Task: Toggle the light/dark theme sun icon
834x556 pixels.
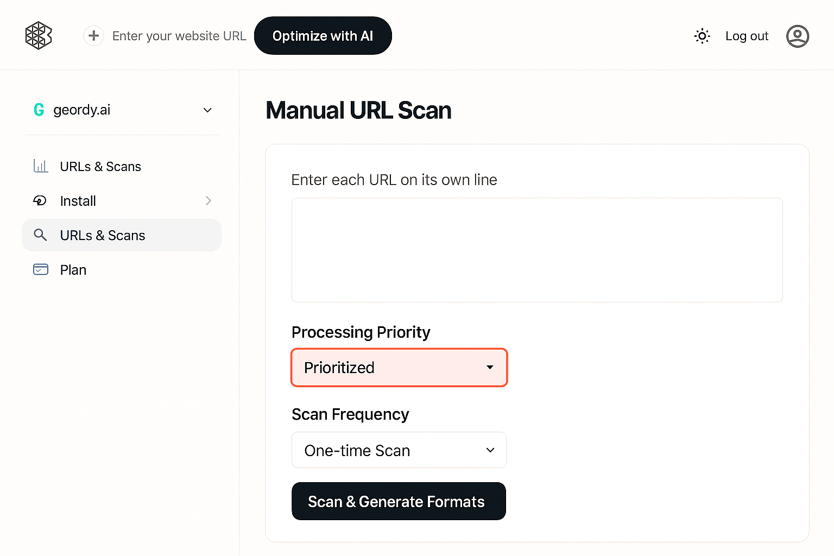Action: 702,35
